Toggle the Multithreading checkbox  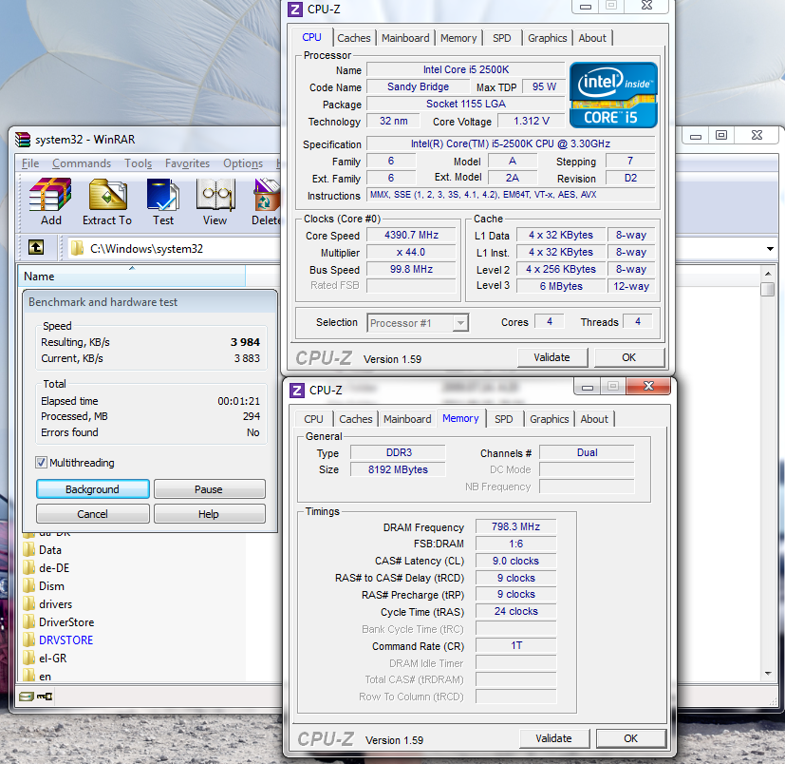click(x=42, y=463)
